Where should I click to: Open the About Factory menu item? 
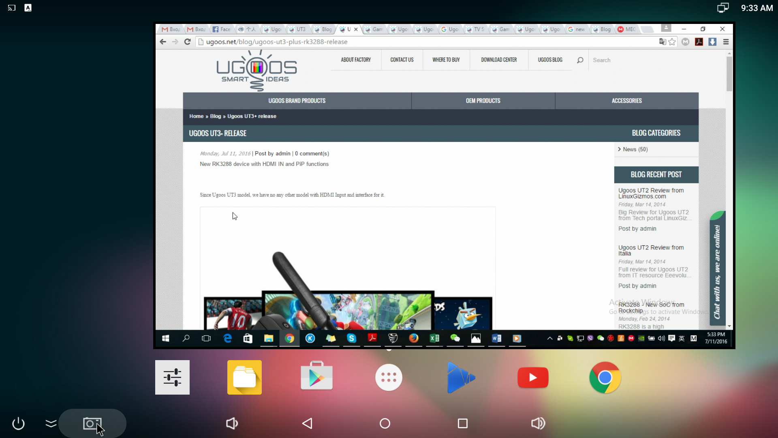356,60
